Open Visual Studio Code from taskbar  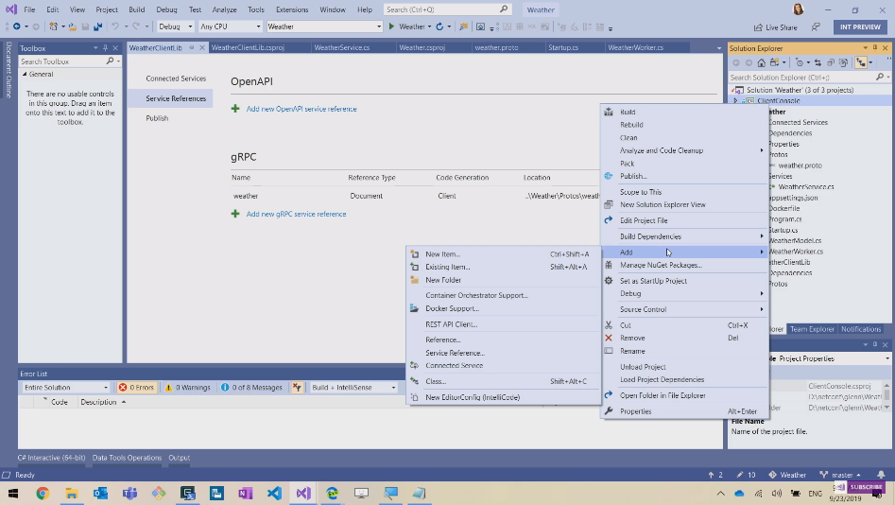[273, 494]
